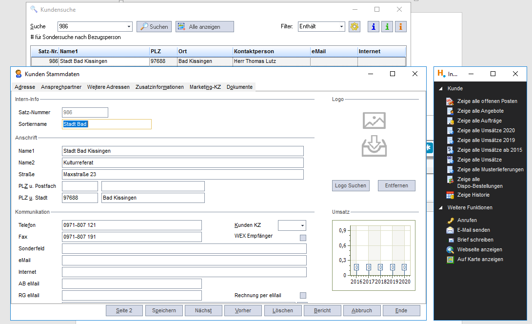Click the Entfernen logo button
532x324 pixels.
396,186
